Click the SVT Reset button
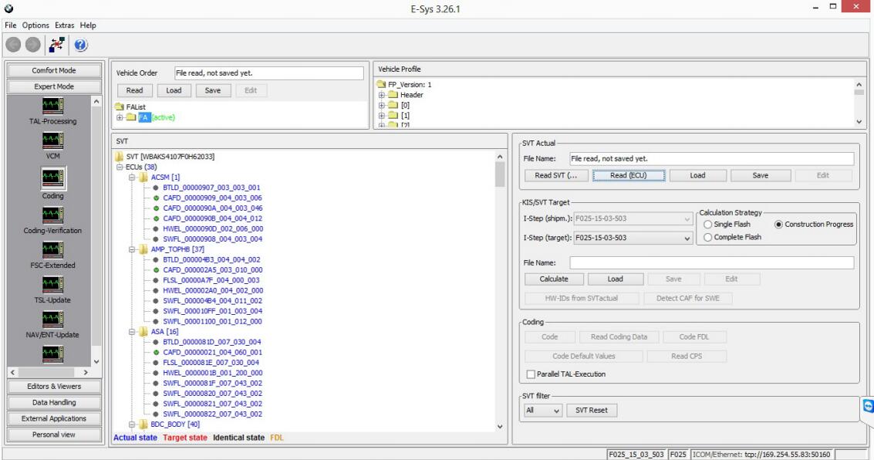 [x=592, y=411]
